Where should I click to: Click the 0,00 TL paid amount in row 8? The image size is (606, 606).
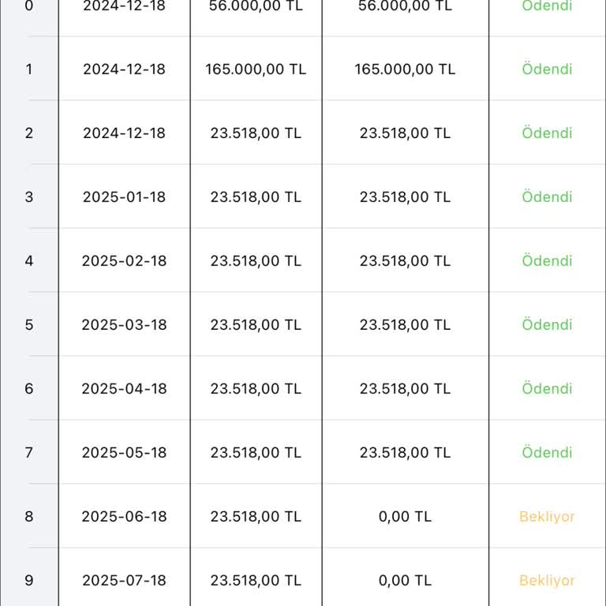point(405,517)
